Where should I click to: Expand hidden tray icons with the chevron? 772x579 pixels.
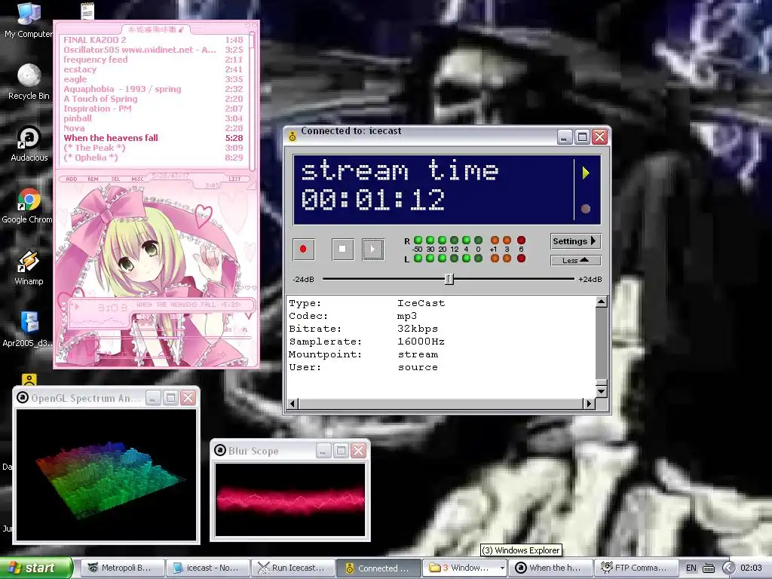point(729,568)
